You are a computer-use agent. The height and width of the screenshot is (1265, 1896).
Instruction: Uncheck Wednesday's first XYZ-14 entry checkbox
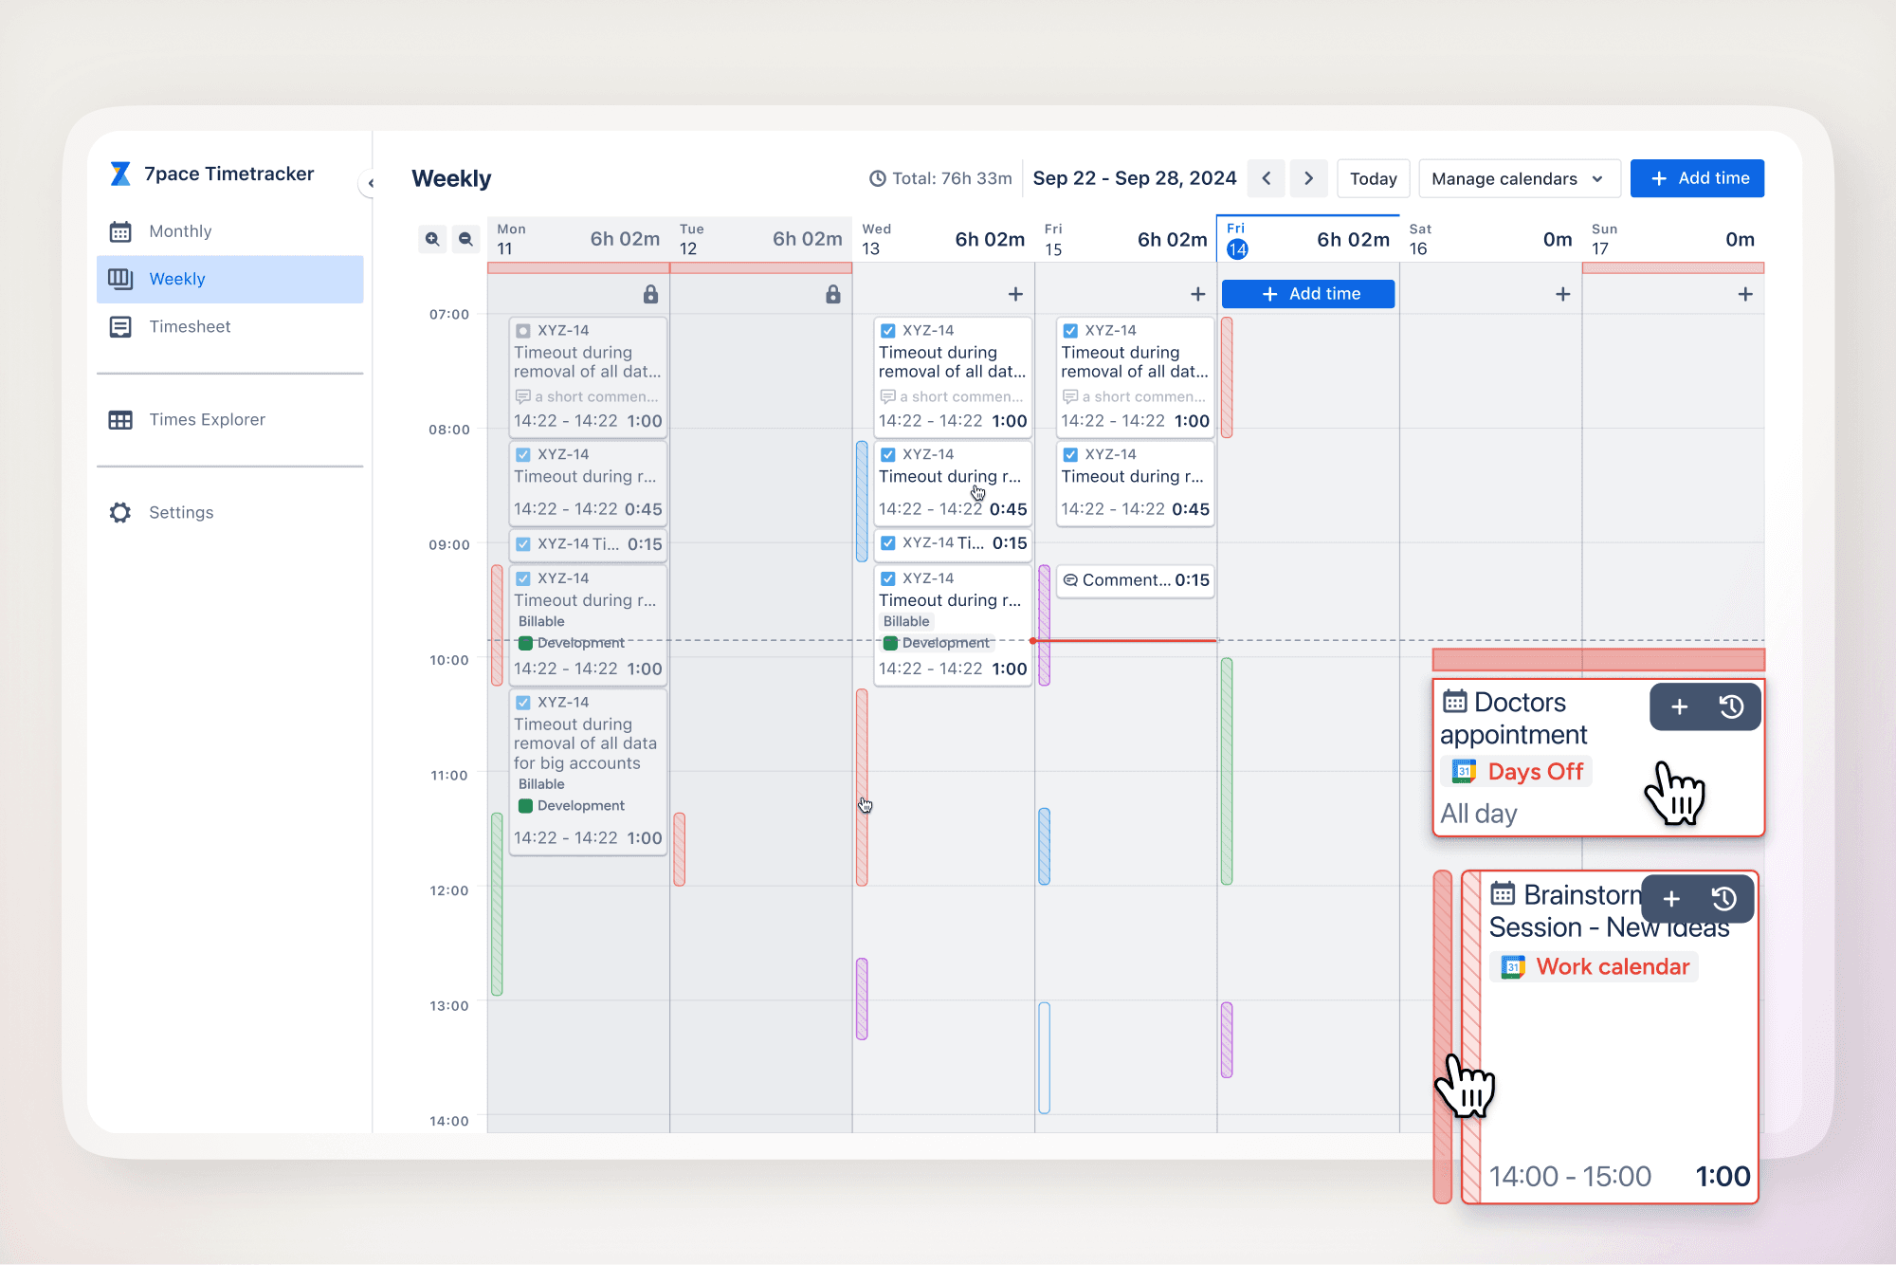click(x=888, y=331)
